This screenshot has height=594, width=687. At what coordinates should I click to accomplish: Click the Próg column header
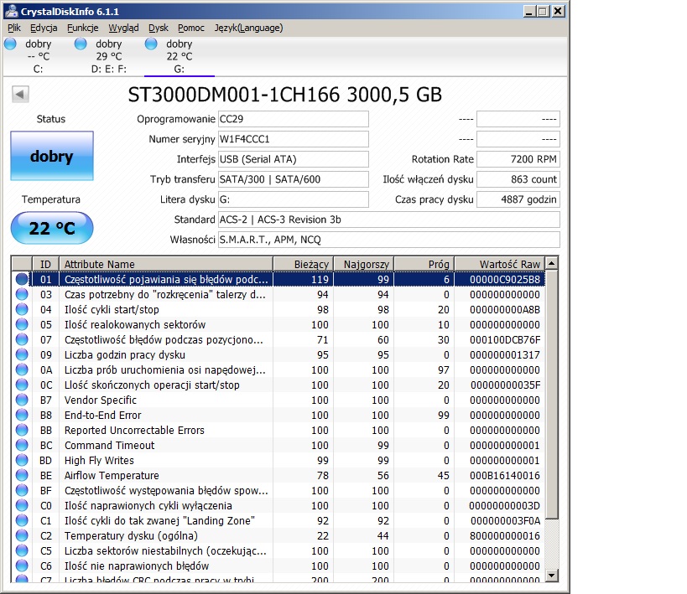tap(424, 265)
